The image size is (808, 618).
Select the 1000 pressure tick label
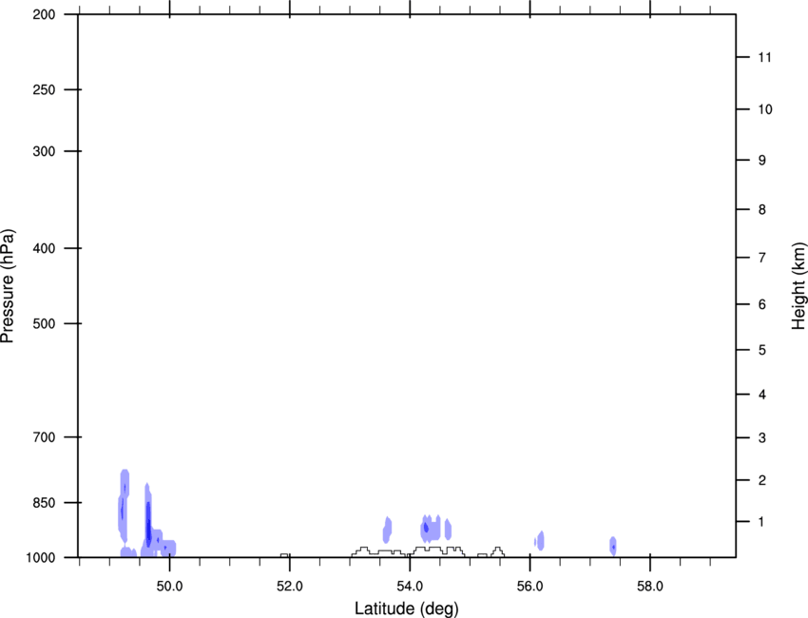pyautogui.click(x=41, y=558)
